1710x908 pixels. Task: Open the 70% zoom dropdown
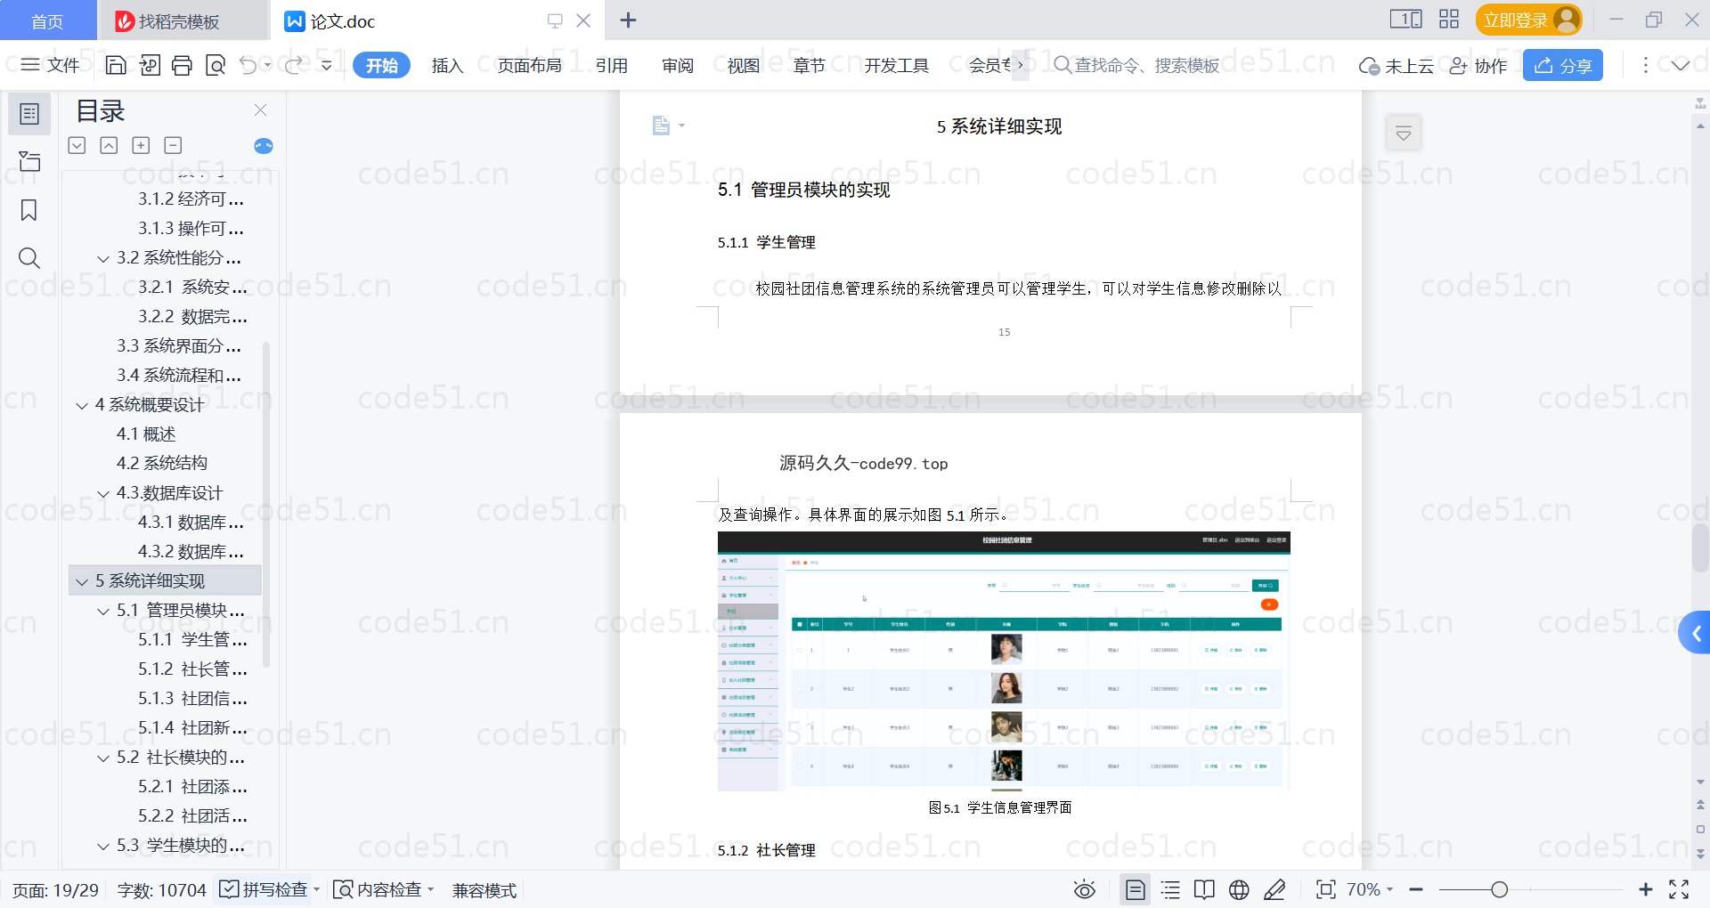[x=1370, y=889]
